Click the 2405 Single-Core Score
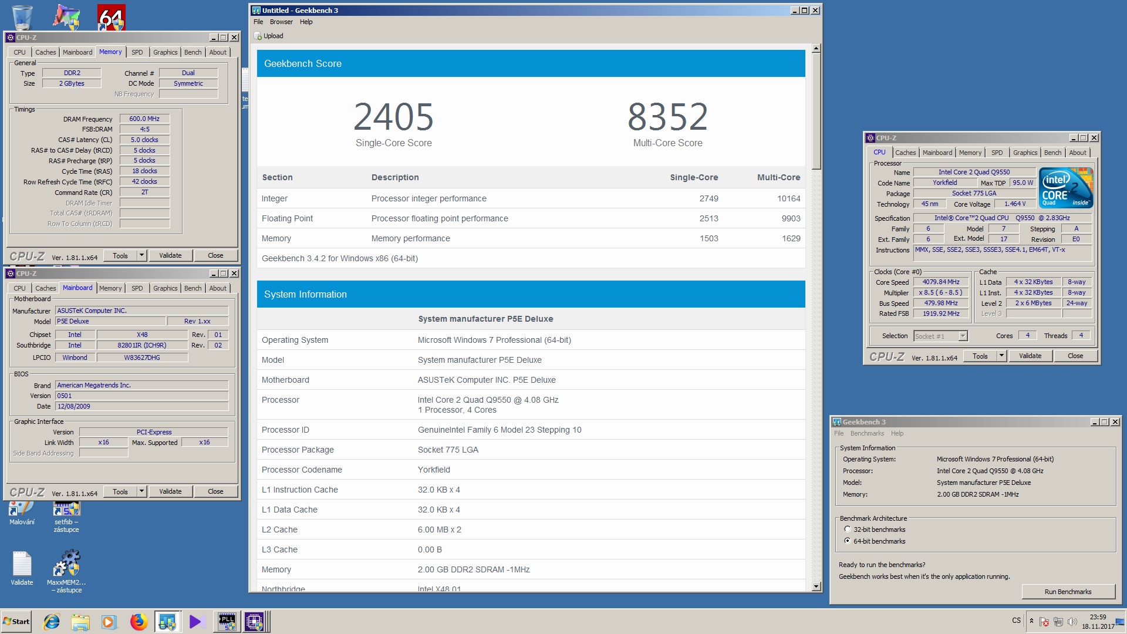The width and height of the screenshot is (1127, 634). point(393,117)
